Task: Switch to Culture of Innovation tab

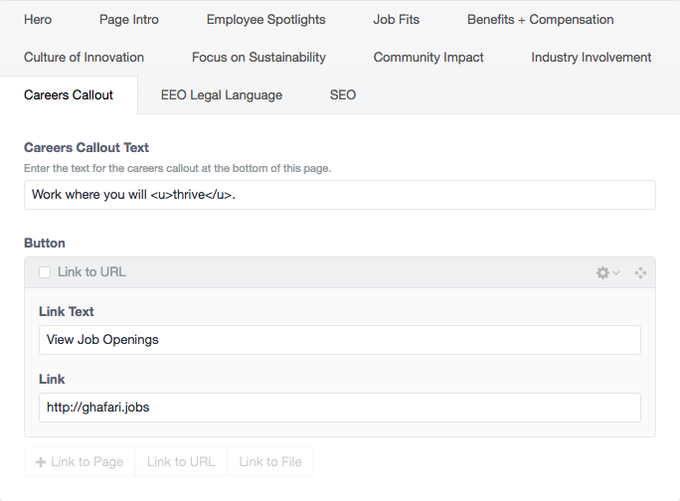Action: pos(84,58)
